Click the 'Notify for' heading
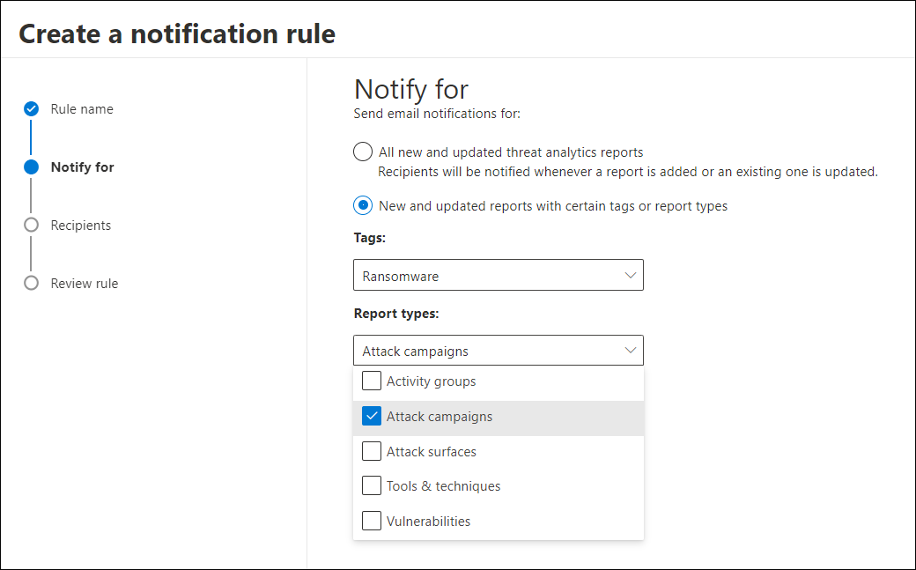The image size is (916, 570). (411, 90)
